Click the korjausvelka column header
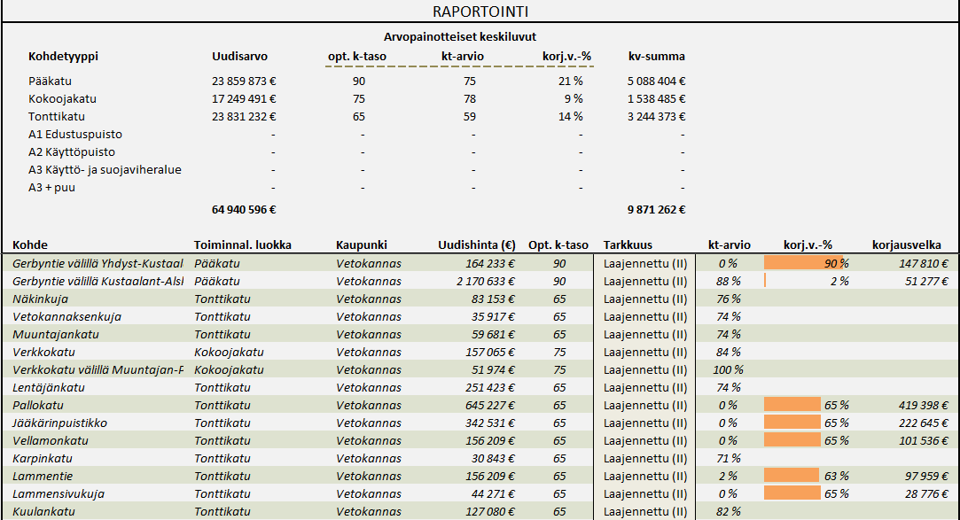 pos(906,244)
